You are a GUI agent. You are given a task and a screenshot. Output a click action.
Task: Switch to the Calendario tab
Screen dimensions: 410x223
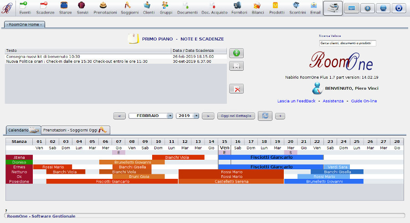(23, 130)
